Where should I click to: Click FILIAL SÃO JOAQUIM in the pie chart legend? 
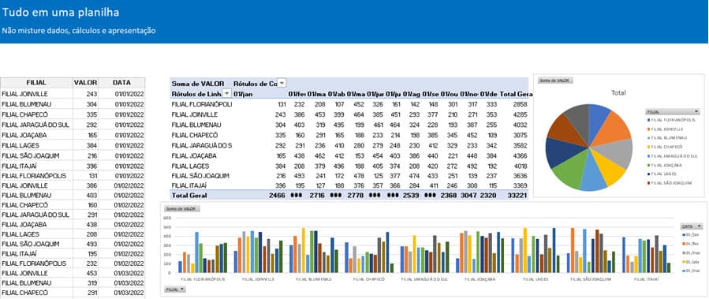[670, 183]
